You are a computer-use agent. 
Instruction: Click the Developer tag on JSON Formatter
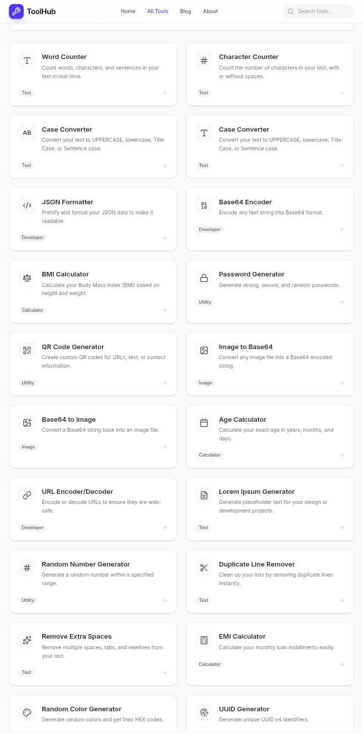[x=32, y=237]
